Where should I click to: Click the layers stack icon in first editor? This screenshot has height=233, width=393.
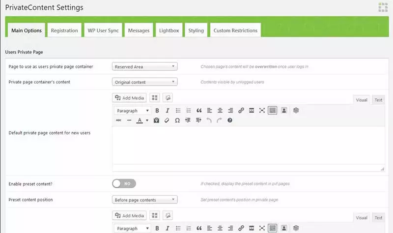pyautogui.click(x=296, y=110)
